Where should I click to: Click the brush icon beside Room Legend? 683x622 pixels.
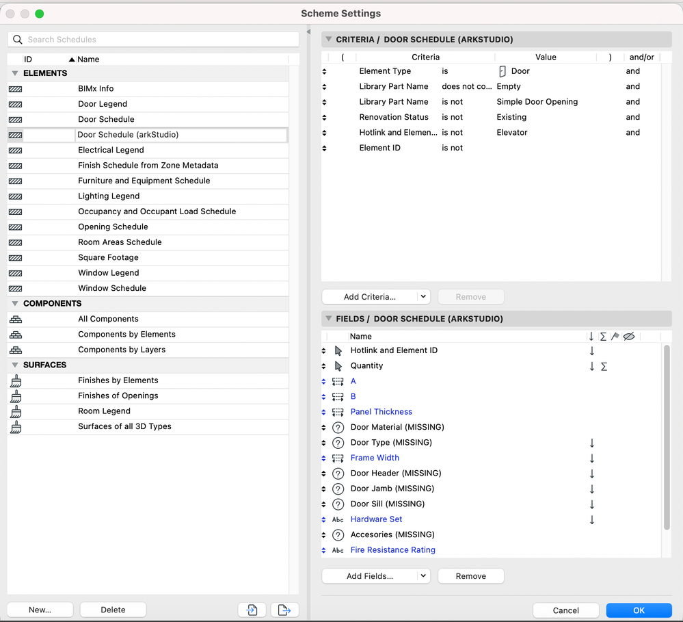[16, 411]
